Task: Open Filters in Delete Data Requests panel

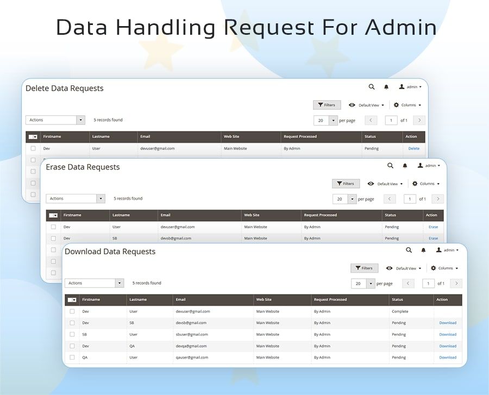Action: pos(327,105)
